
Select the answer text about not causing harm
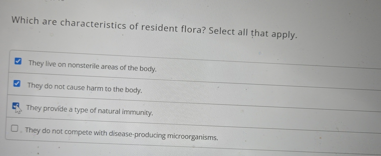pyautogui.click(x=85, y=88)
